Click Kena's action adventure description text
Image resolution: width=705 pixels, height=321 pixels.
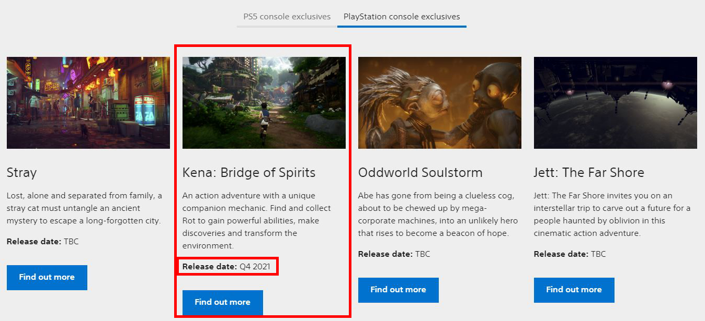point(257,220)
